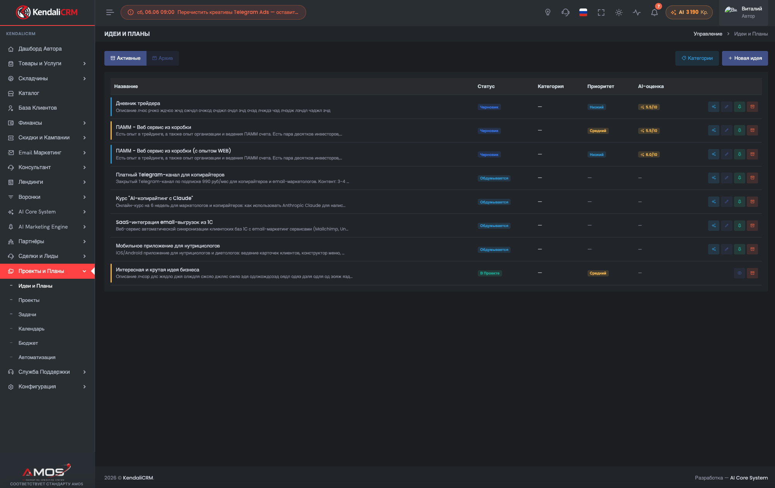The width and height of the screenshot is (775, 488).
Task: Open the Календарь submenu item
Action: click(31, 329)
